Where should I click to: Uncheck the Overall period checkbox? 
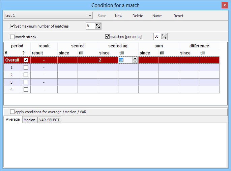coord(26,60)
